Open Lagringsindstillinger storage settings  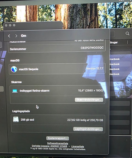tap(88, 129)
